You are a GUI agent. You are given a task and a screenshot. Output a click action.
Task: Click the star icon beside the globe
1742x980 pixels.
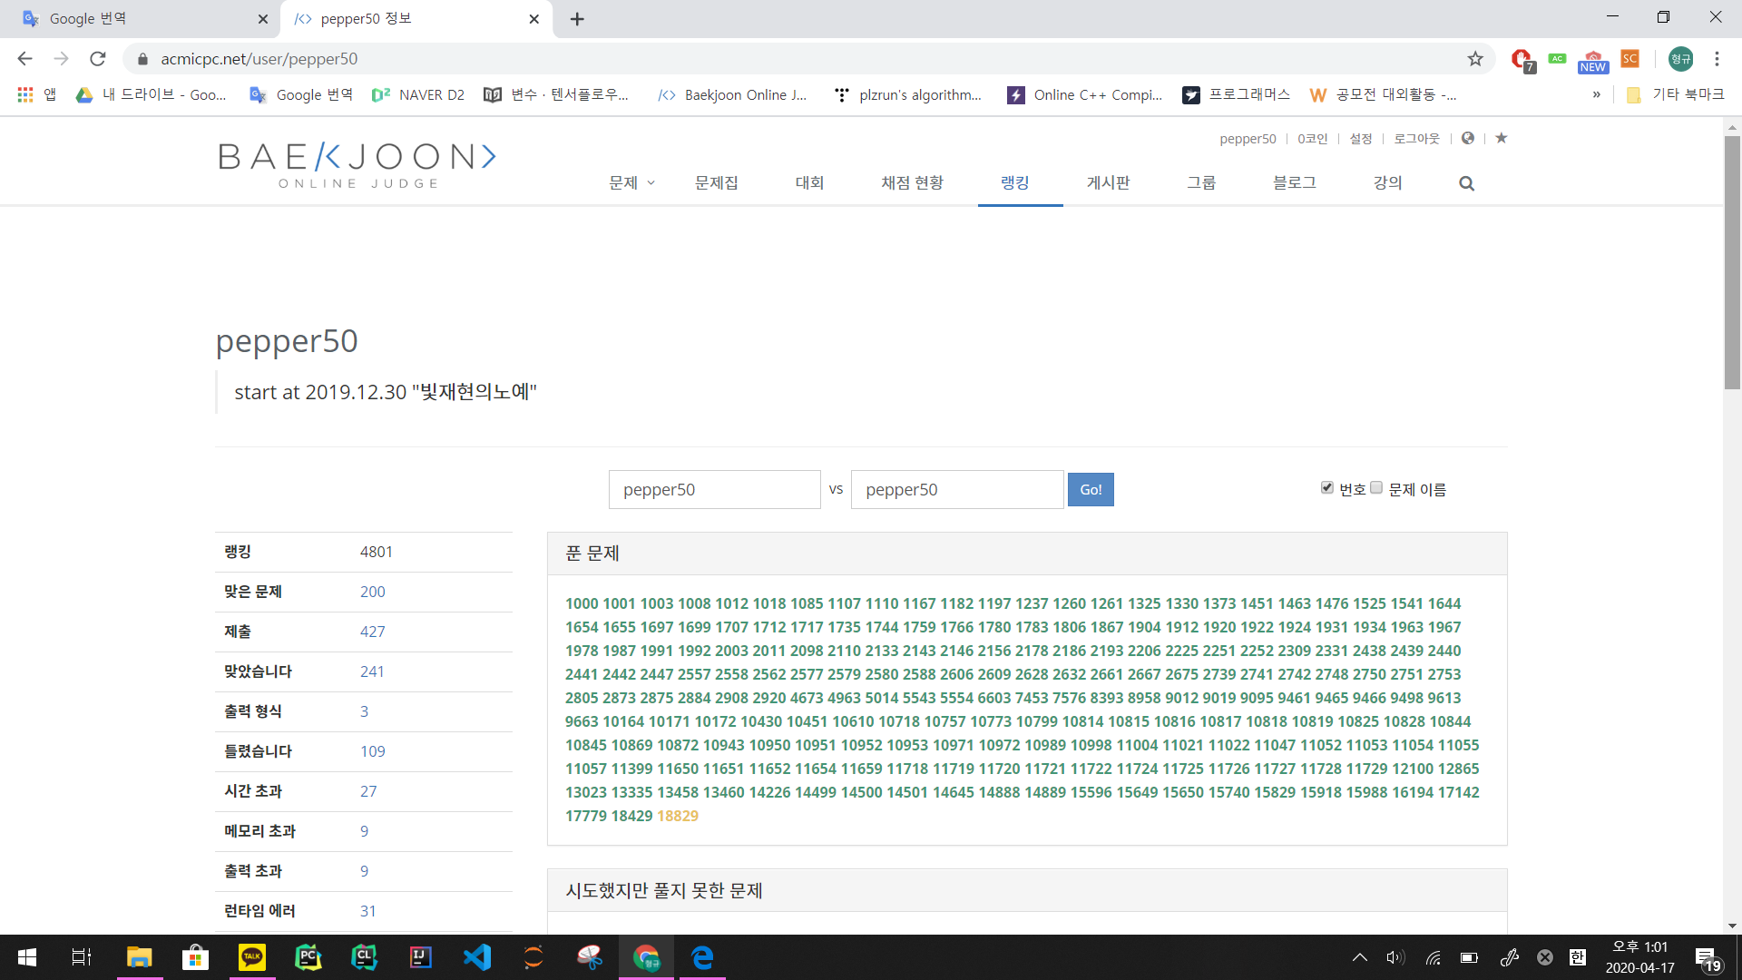tap(1502, 138)
